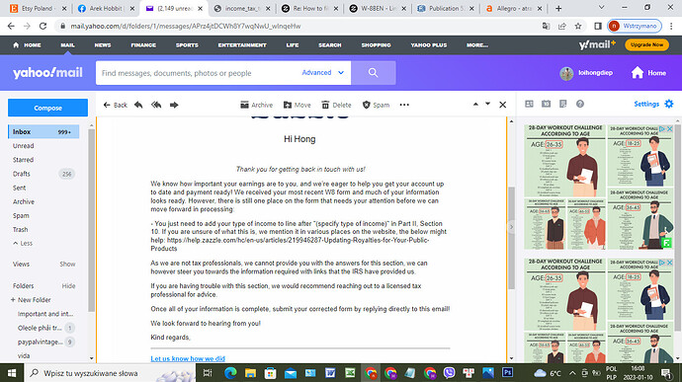Open SHOPPING in Yahoo navigation
The image size is (682, 382).
coord(377,45)
